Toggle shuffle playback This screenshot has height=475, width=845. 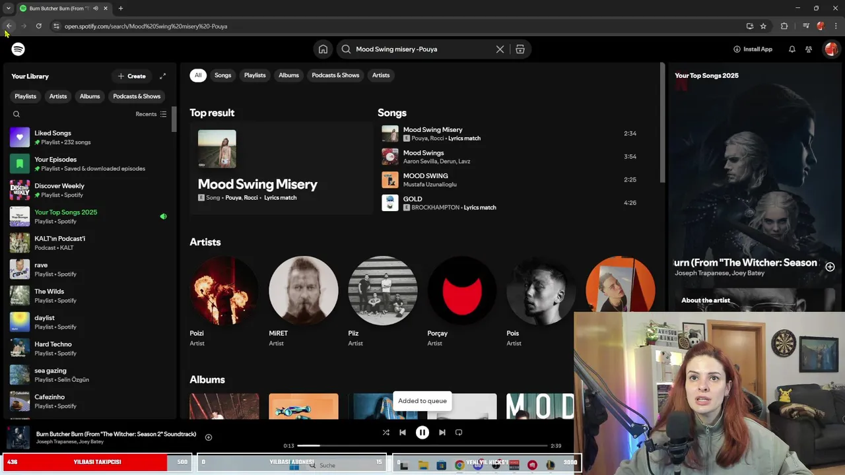[x=386, y=433]
